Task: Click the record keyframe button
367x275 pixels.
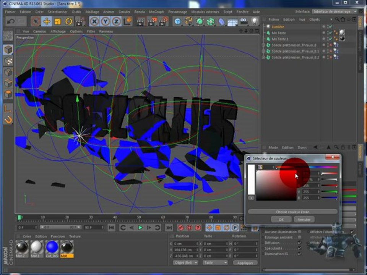Action: 180,228
